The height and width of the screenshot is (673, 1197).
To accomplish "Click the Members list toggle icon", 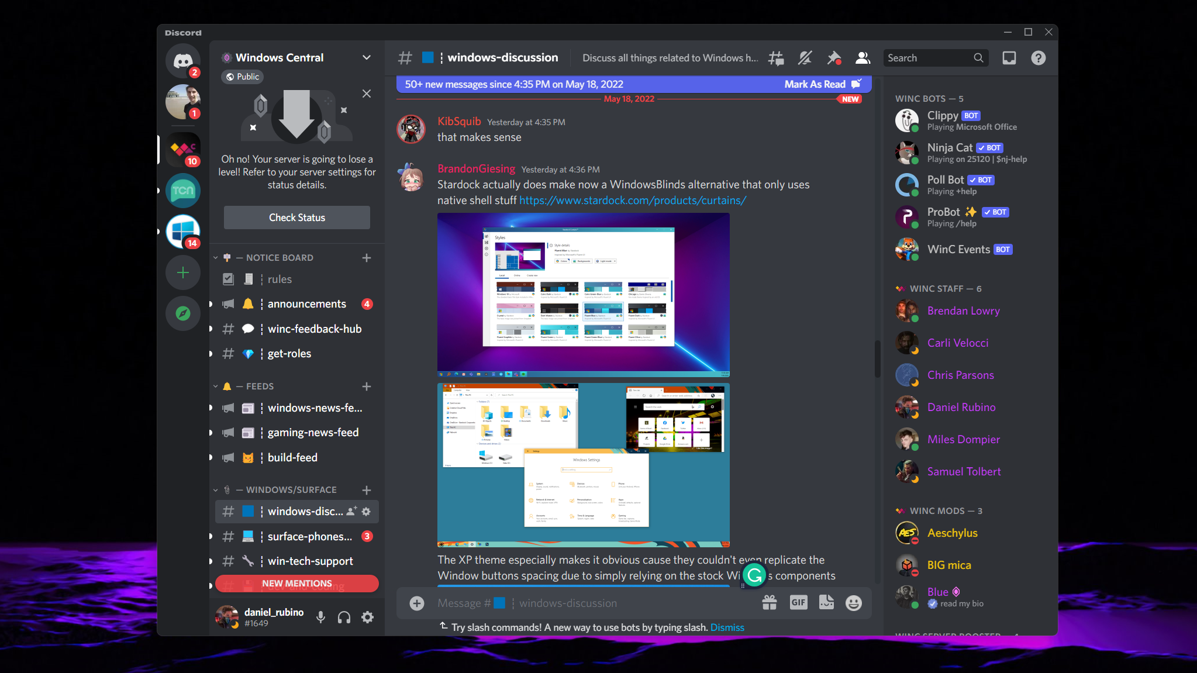I will (x=863, y=57).
